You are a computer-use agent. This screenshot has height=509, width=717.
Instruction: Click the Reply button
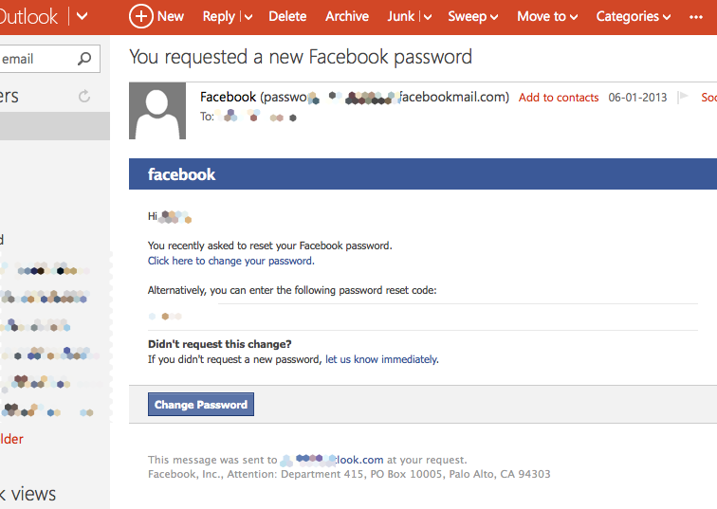pos(218,16)
